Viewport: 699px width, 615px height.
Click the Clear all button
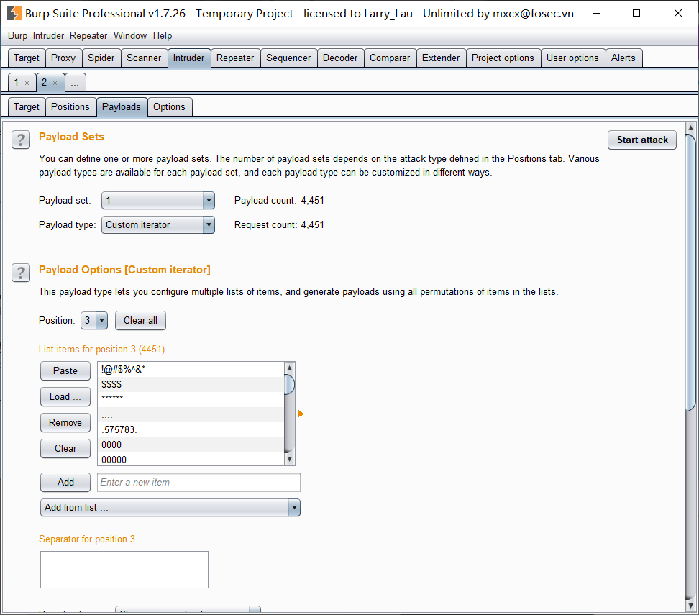coord(140,321)
